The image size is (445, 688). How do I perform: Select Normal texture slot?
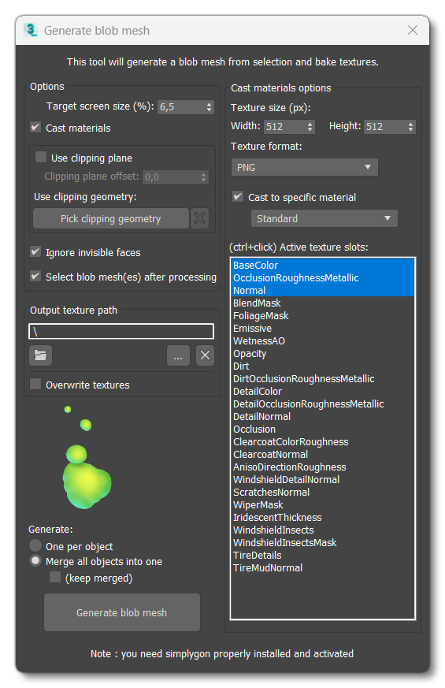click(323, 290)
